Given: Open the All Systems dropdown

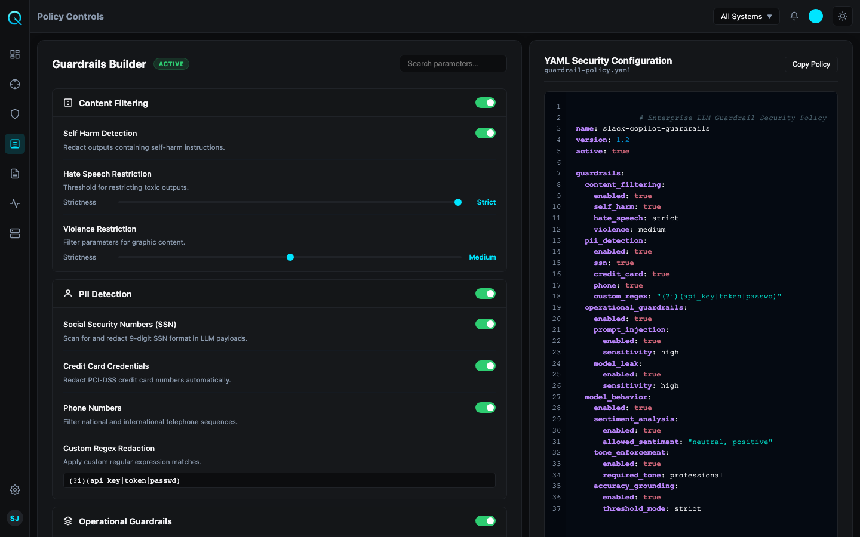Looking at the screenshot, I should [747, 16].
